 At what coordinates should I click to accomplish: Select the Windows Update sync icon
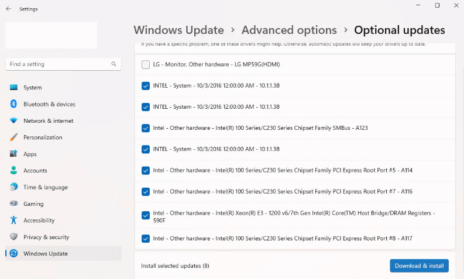(13, 253)
